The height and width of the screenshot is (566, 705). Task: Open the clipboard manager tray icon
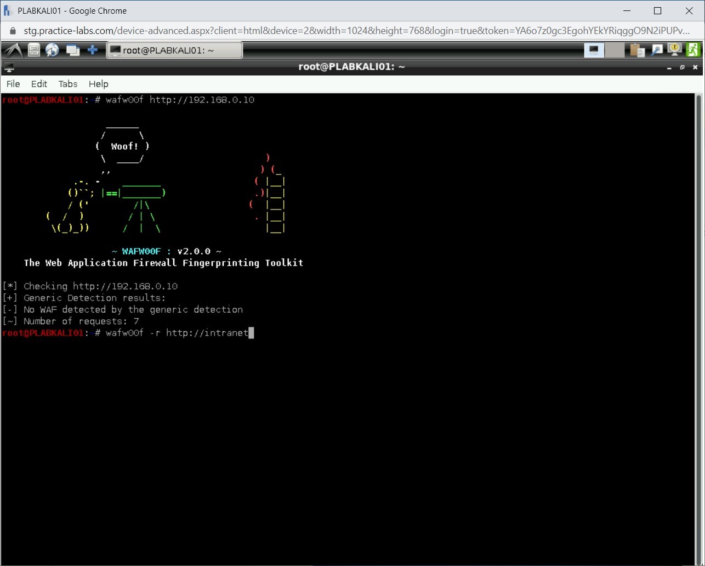point(637,50)
